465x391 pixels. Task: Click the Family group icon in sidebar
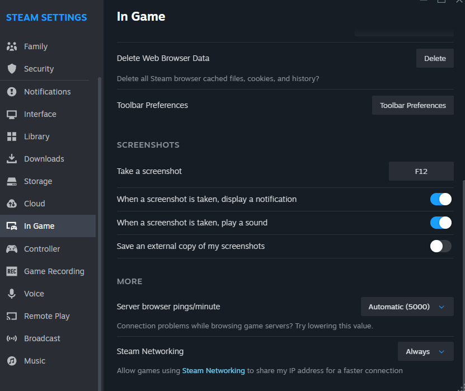tap(12, 46)
